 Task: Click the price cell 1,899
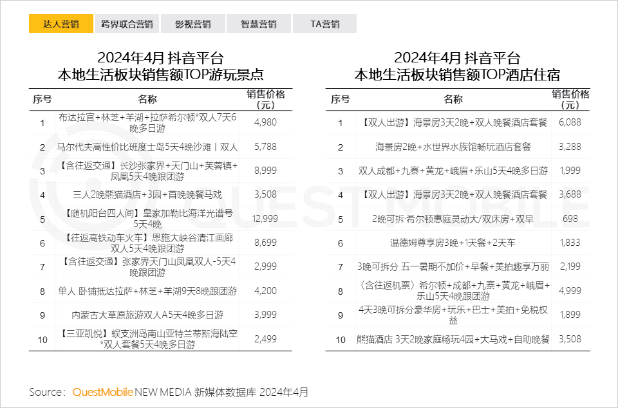click(570, 315)
